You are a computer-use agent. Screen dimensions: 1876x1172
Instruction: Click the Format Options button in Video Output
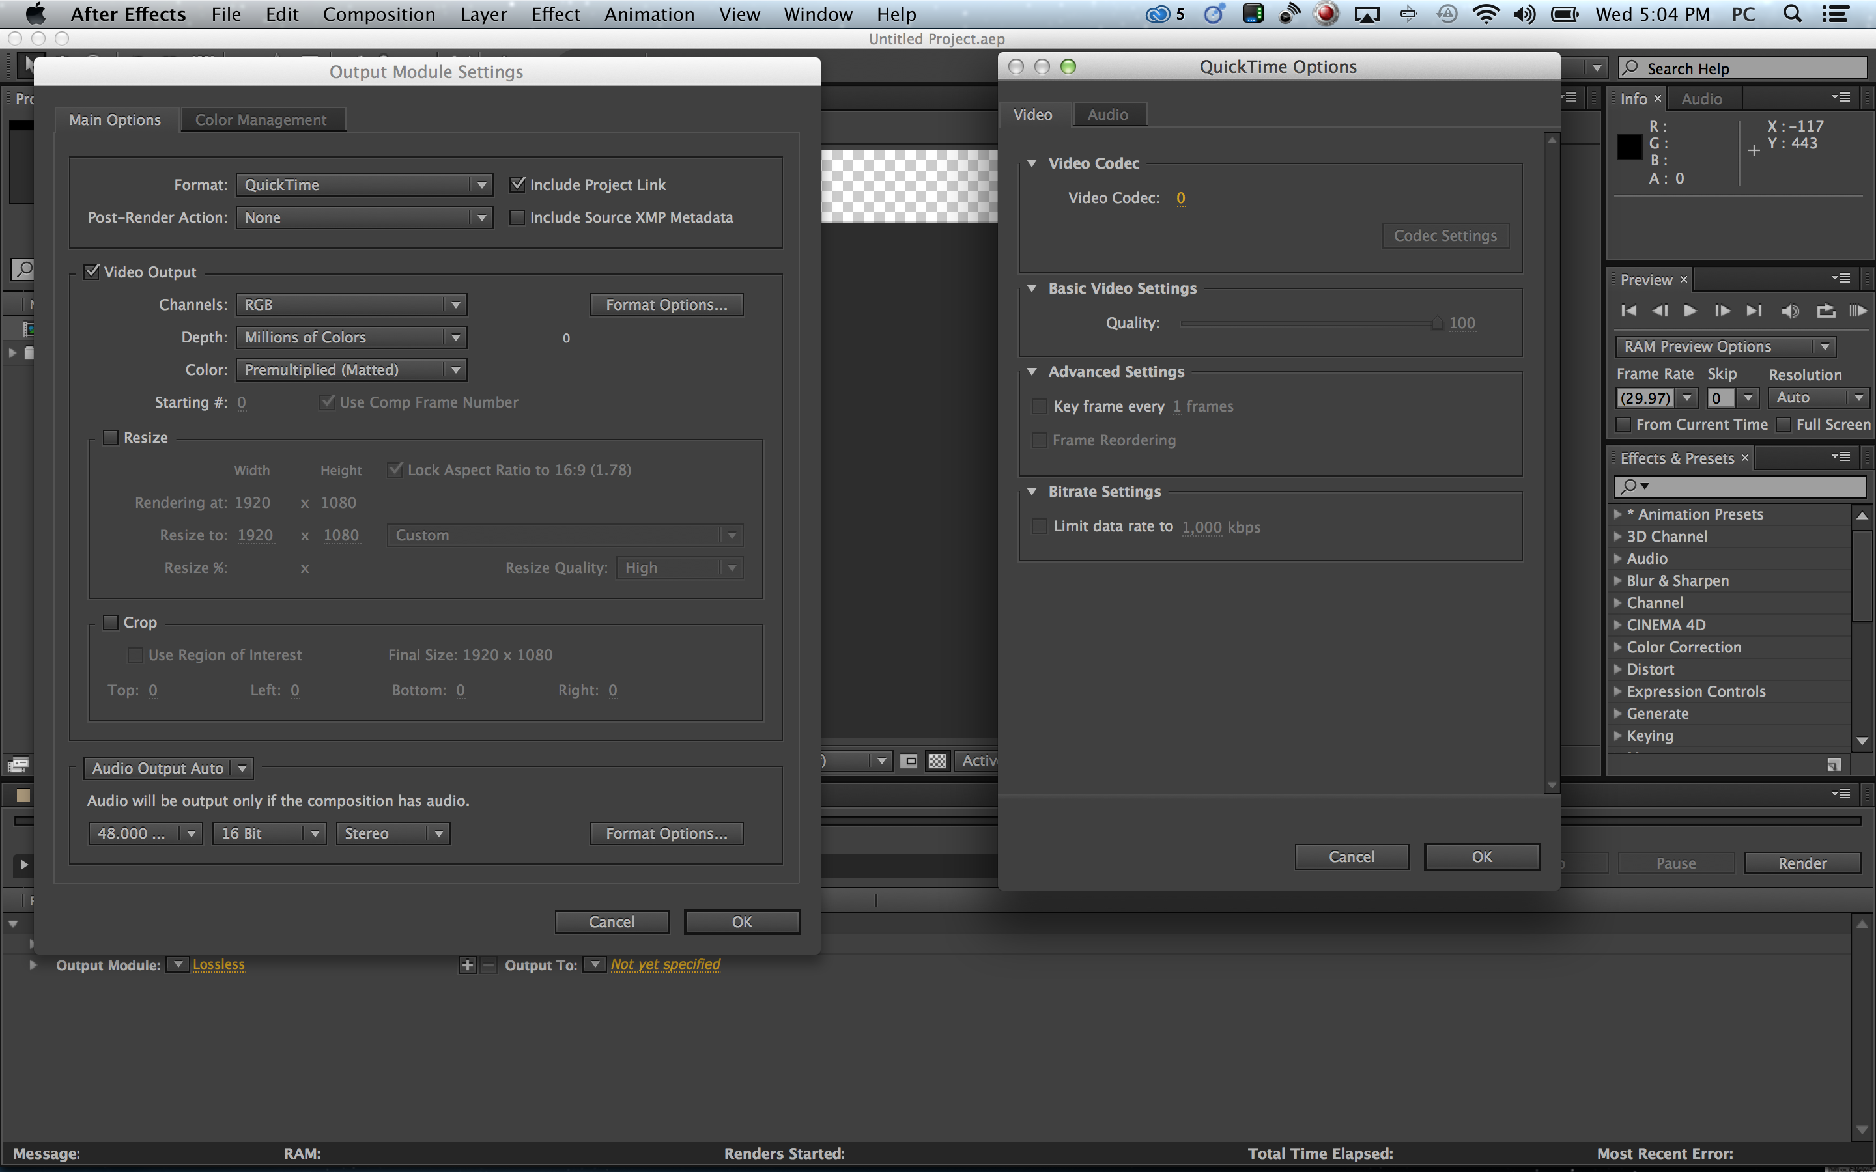(666, 304)
